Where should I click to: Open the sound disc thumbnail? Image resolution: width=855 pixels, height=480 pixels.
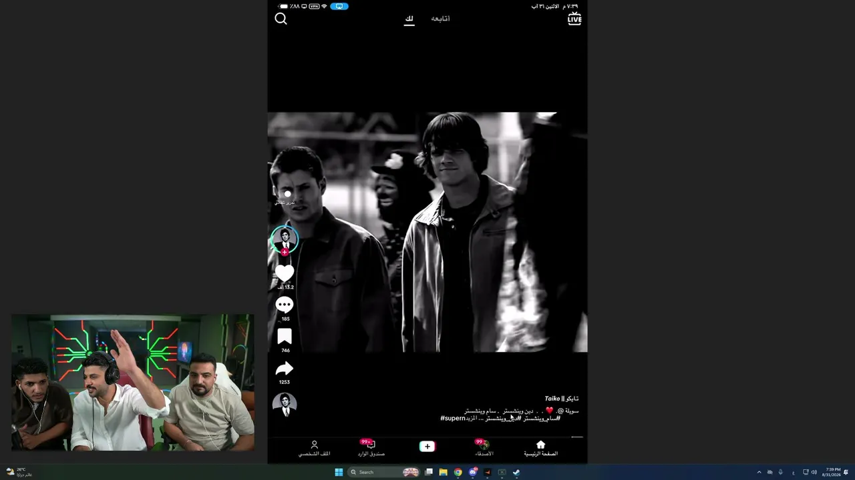point(285,404)
